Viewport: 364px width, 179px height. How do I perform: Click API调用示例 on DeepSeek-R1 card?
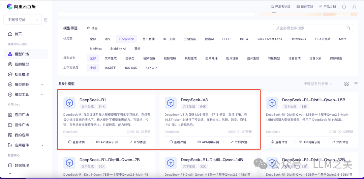107,142
